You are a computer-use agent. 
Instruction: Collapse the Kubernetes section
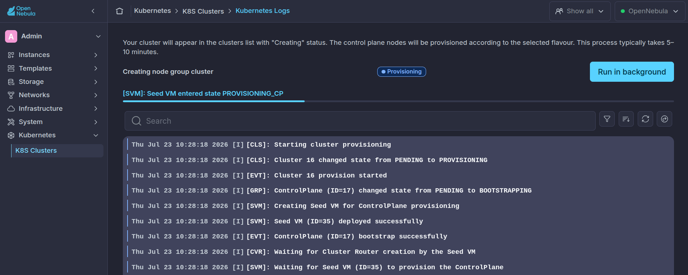coord(96,135)
